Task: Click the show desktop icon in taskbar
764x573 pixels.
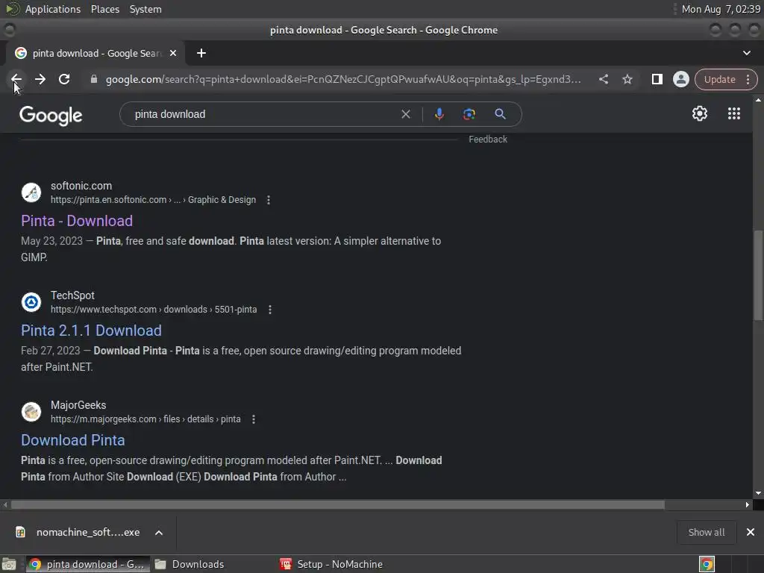Action: (x=9, y=564)
